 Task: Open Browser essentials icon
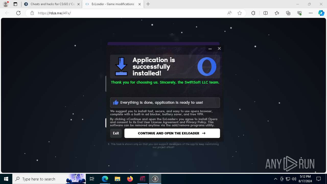[x=299, y=13]
